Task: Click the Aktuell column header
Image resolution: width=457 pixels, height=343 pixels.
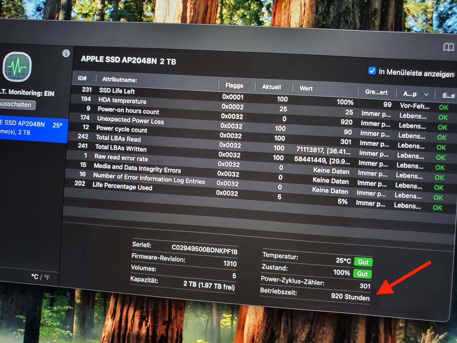Action: point(271,87)
